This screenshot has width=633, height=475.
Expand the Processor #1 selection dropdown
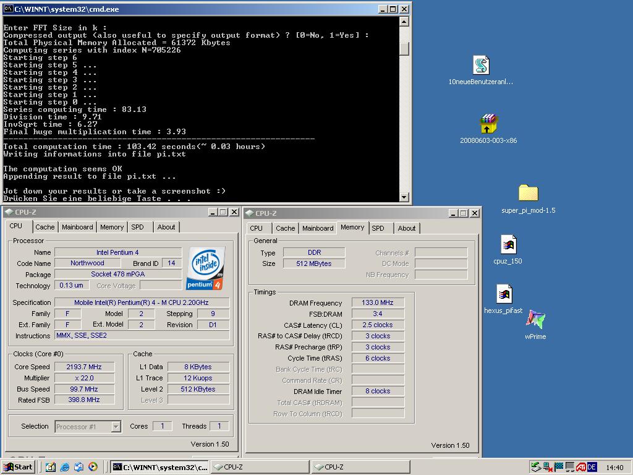tap(116, 427)
